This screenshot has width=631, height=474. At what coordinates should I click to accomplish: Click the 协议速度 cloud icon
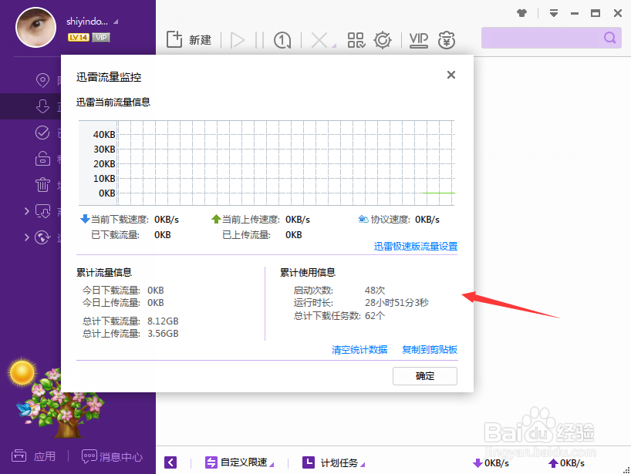tap(363, 219)
